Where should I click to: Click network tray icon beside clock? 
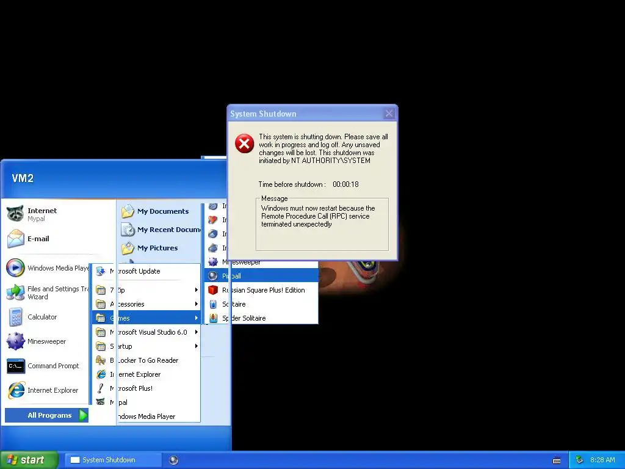tap(580, 460)
